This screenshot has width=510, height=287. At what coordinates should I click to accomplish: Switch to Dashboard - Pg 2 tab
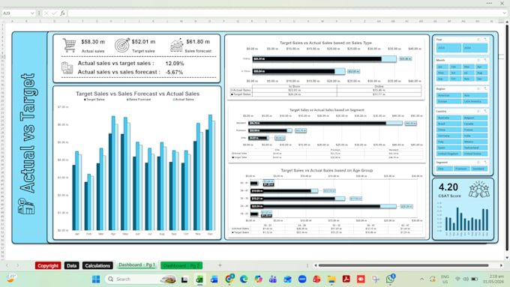click(x=181, y=265)
